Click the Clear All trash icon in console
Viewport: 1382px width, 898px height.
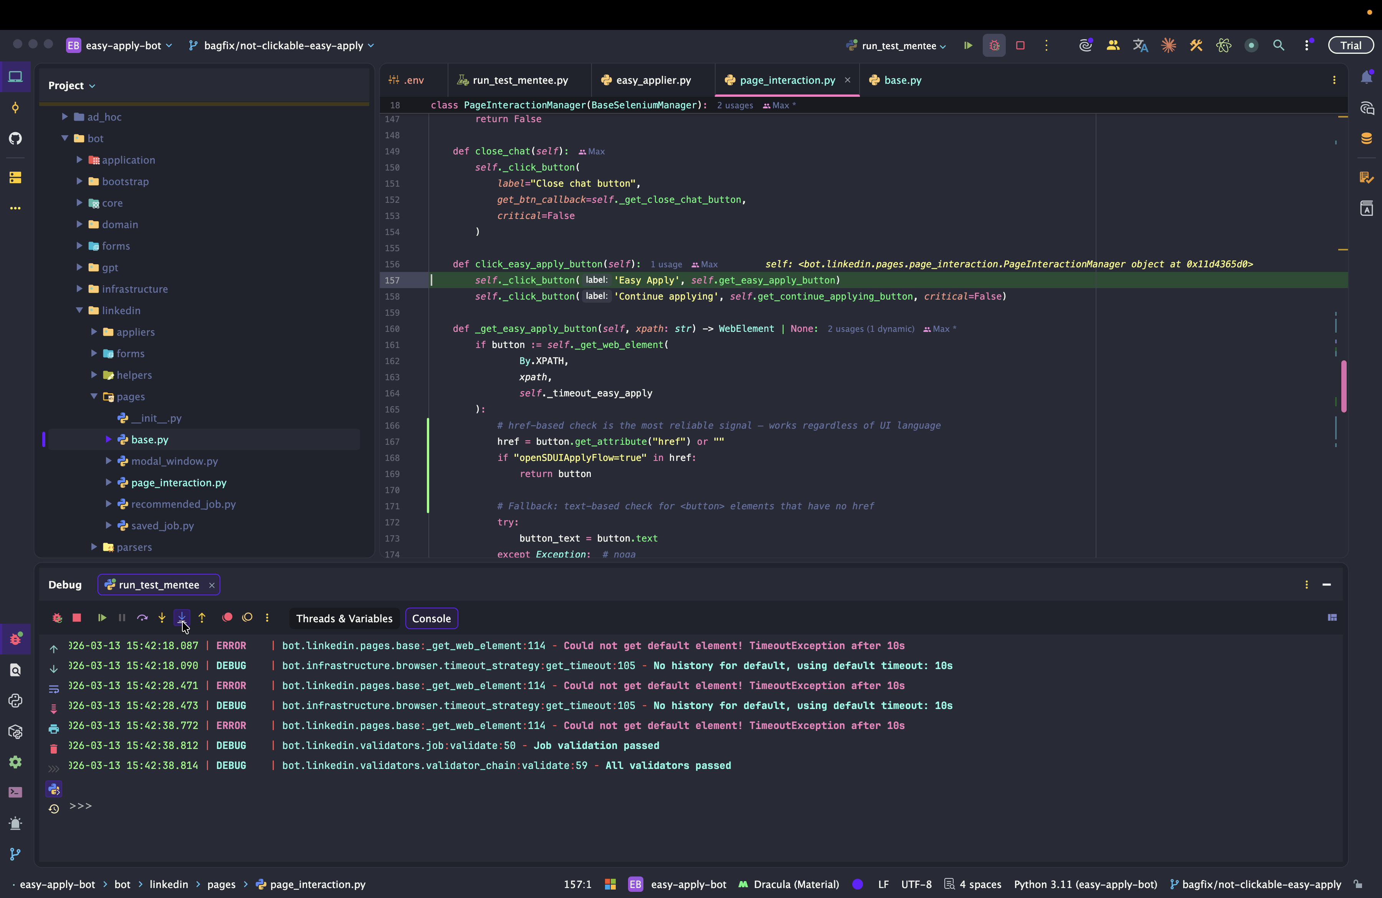[53, 749]
